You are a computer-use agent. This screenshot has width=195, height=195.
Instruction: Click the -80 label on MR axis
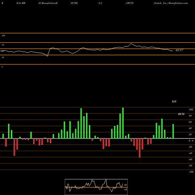[x=190, y=166]
